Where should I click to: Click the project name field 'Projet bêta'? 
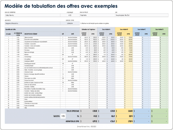tap(97, 15)
